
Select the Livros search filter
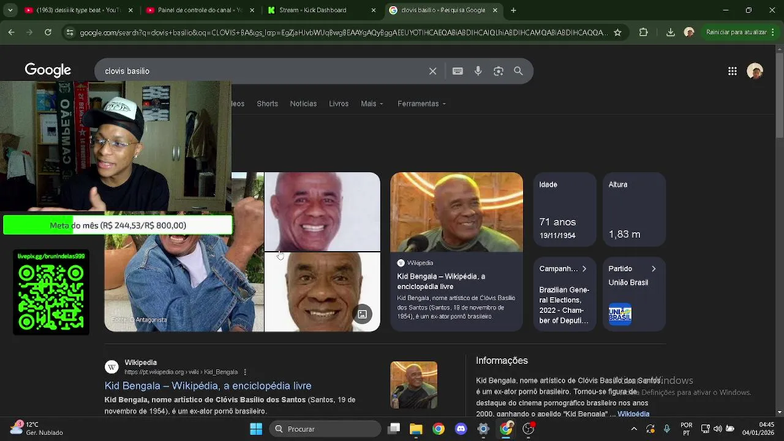[339, 104]
